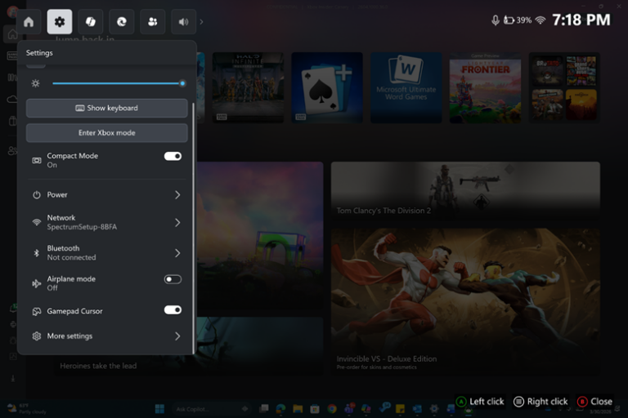628x418 pixels.
Task: Open the Heroines take the lead banner
Action: 258,345
